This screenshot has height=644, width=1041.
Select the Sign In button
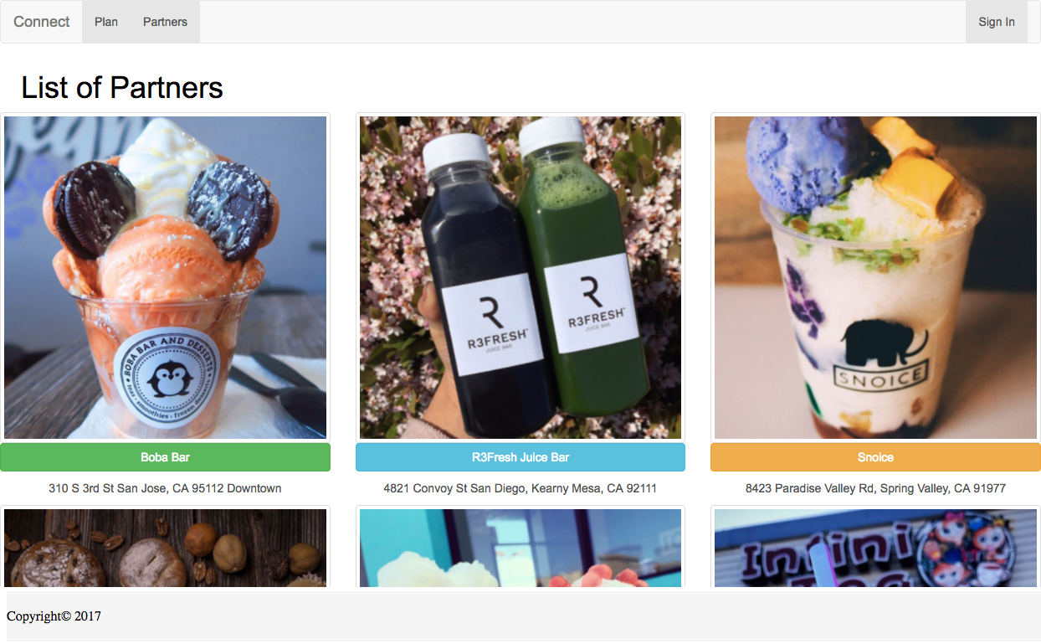997,22
